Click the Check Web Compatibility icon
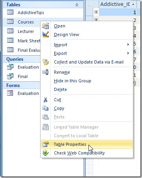Viewport: 142px width, 178px height. click(46, 153)
